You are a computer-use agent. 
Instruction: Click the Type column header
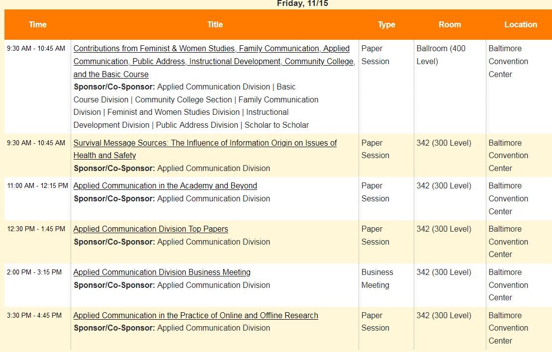(x=386, y=25)
